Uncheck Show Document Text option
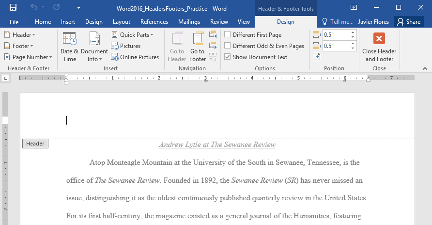 [227, 57]
